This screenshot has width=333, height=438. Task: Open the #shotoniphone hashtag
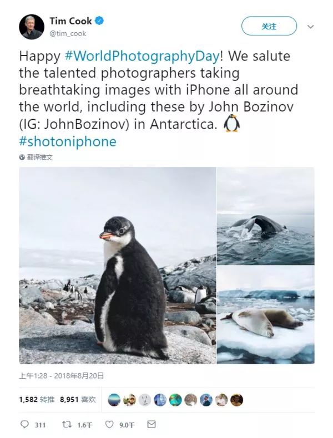click(68, 141)
